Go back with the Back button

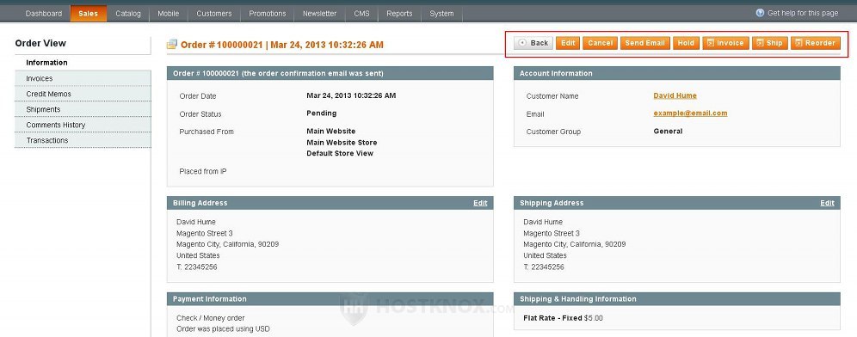click(533, 43)
